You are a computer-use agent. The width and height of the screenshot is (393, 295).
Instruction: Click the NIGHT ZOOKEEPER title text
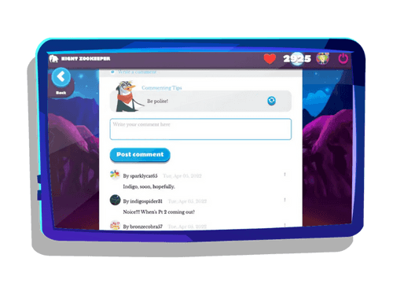coord(86,59)
